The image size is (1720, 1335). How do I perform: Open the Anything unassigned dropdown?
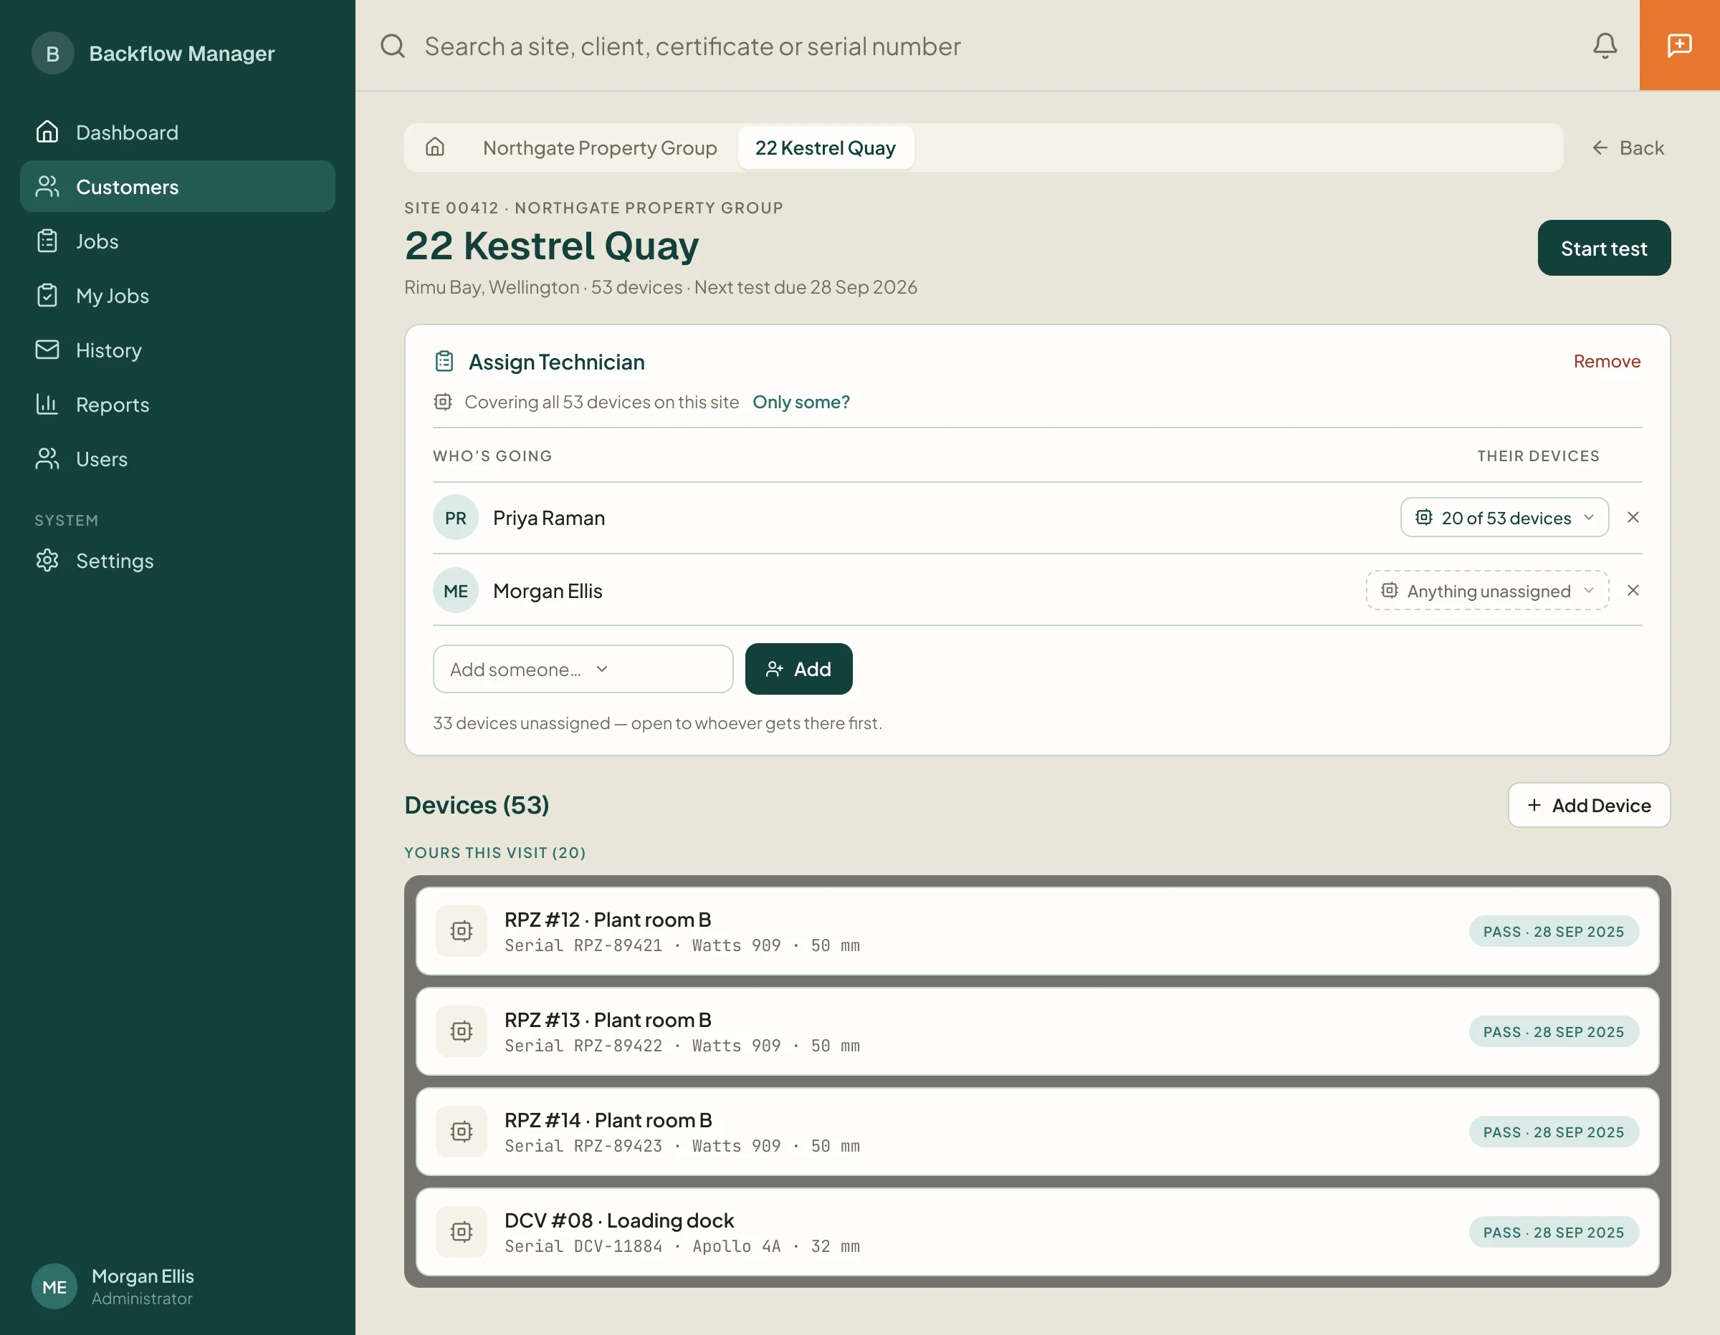(1487, 590)
